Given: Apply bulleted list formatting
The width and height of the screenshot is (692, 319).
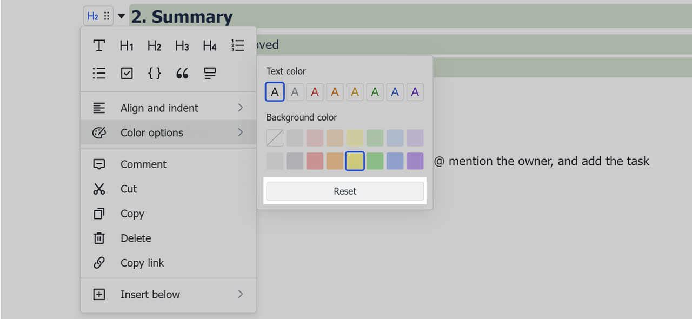Looking at the screenshot, I should [99, 74].
